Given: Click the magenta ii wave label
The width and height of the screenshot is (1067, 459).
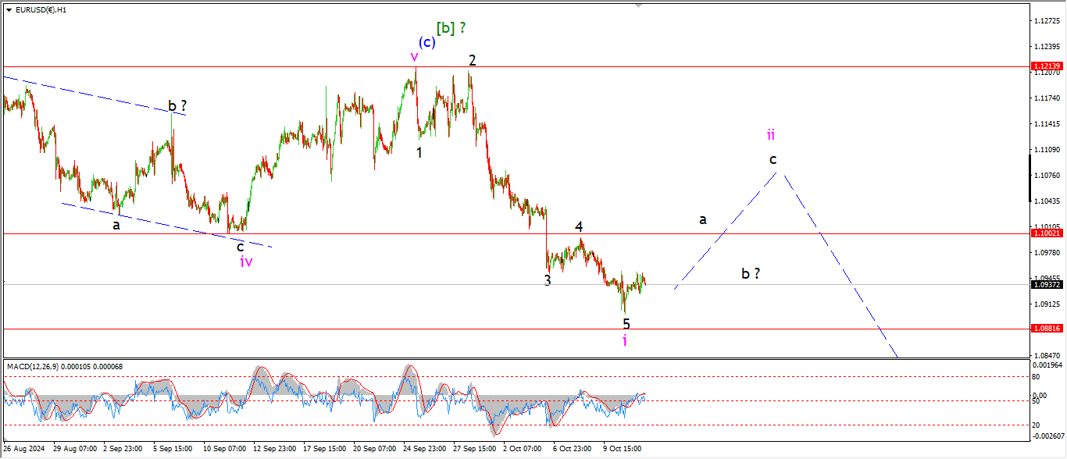Looking at the screenshot, I should coord(770,134).
